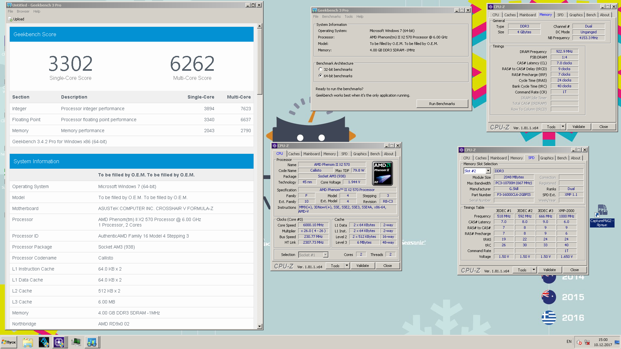Select the CapturePNG2 shortcut on the desktop
The image size is (621, 349).
coord(602,216)
